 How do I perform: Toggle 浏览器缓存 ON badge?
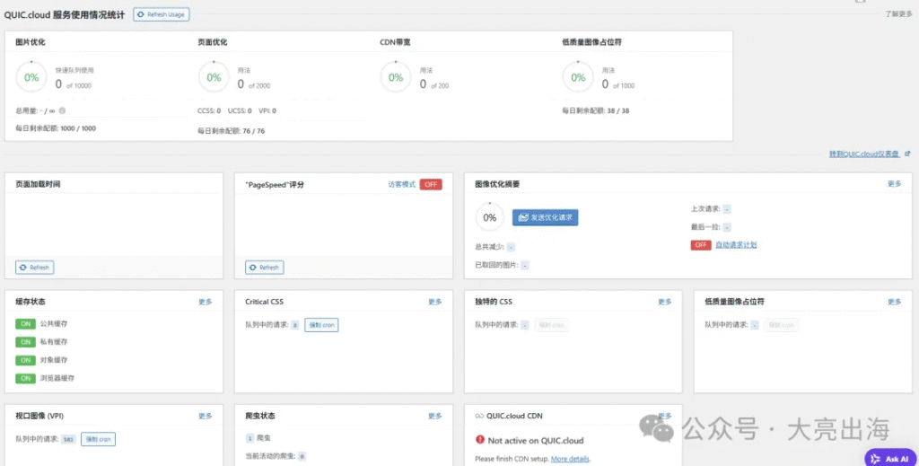pyautogui.click(x=25, y=378)
